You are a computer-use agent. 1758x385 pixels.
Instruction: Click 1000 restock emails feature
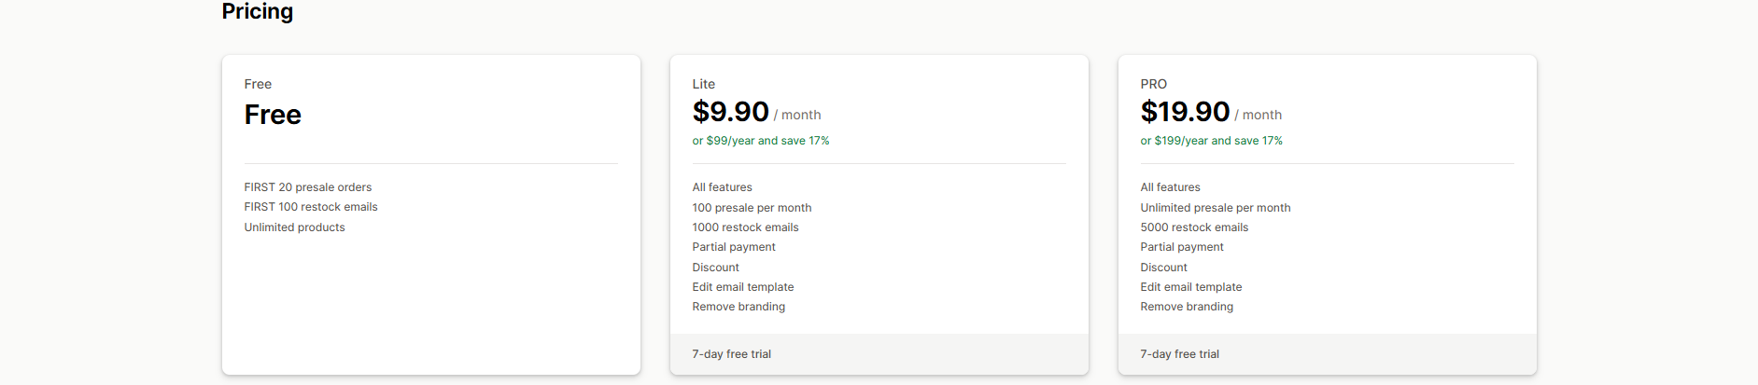coord(745,227)
